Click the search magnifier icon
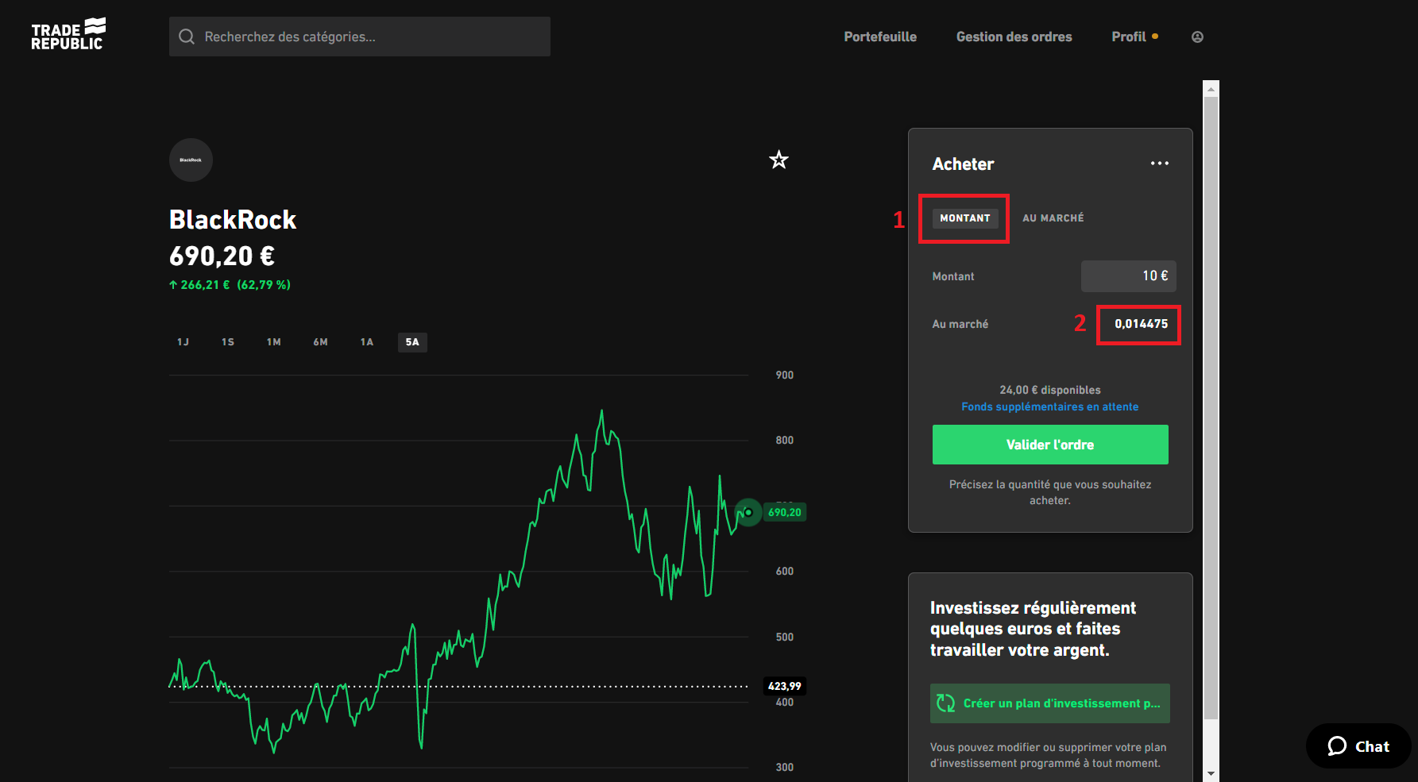 (x=187, y=37)
